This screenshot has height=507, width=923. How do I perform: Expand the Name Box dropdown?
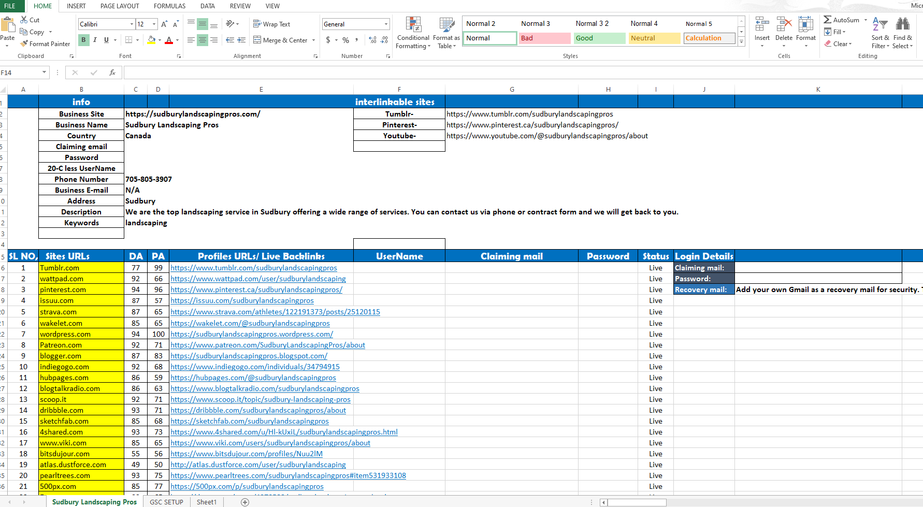click(x=44, y=73)
